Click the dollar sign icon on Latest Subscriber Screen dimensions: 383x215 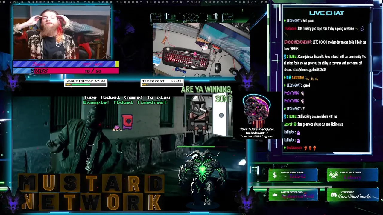275,176
